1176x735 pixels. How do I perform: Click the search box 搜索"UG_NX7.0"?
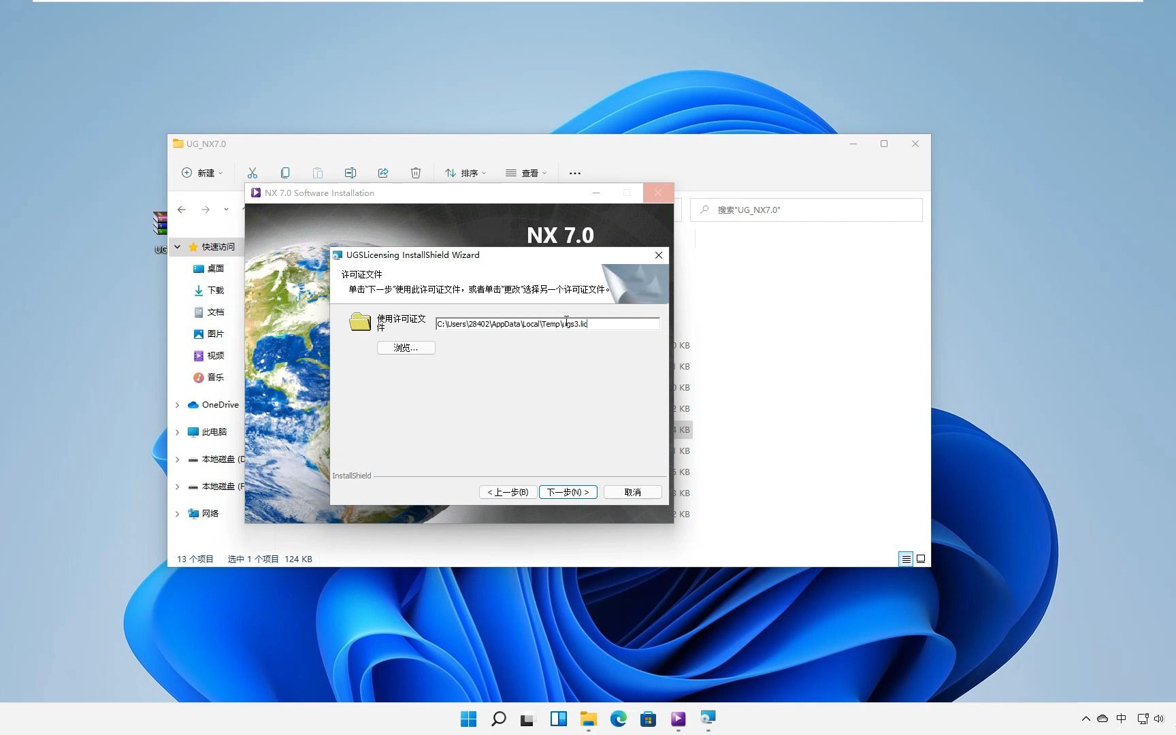[806, 210]
